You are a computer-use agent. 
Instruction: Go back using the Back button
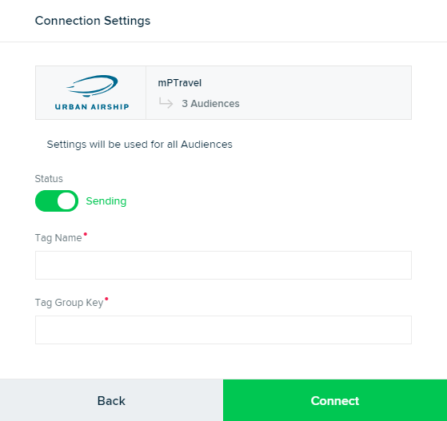(x=111, y=400)
